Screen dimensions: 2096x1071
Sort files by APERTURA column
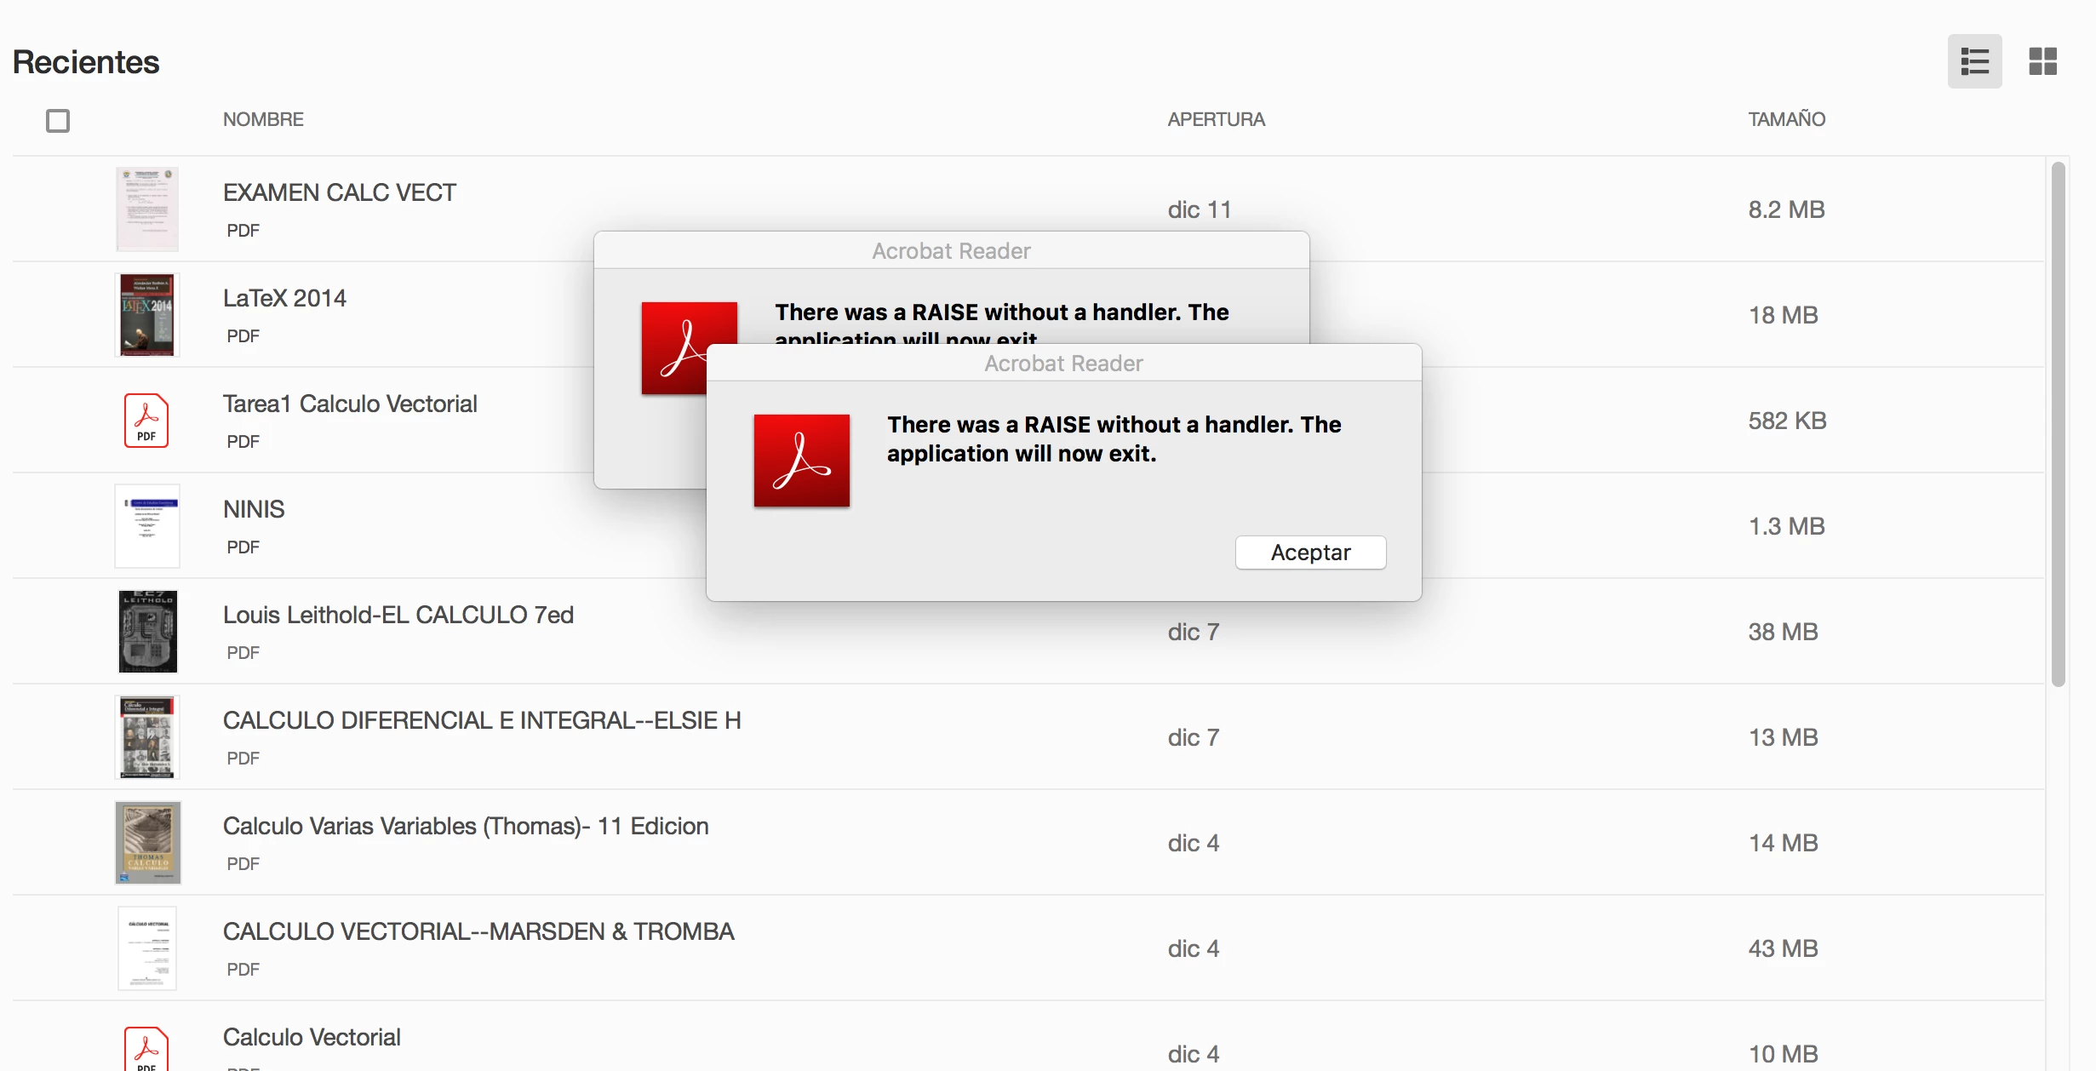1216,119
